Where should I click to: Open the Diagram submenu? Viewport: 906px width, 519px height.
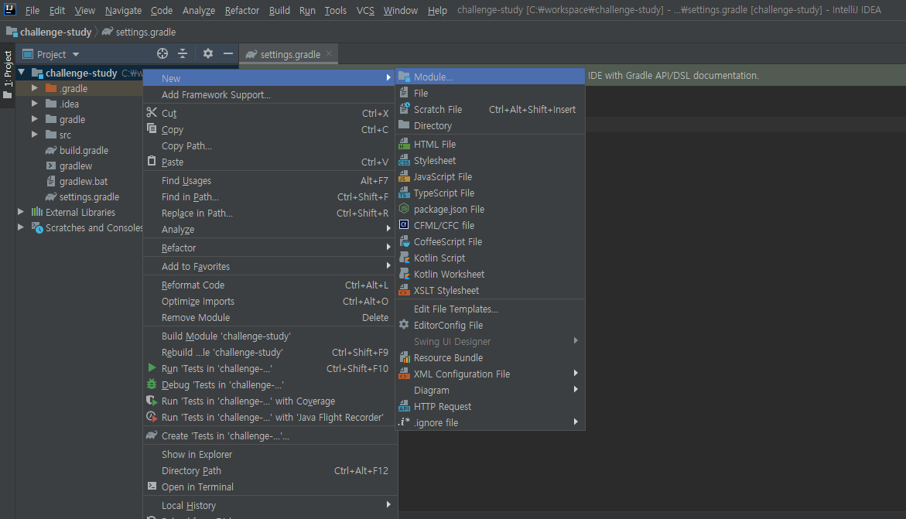(490, 390)
